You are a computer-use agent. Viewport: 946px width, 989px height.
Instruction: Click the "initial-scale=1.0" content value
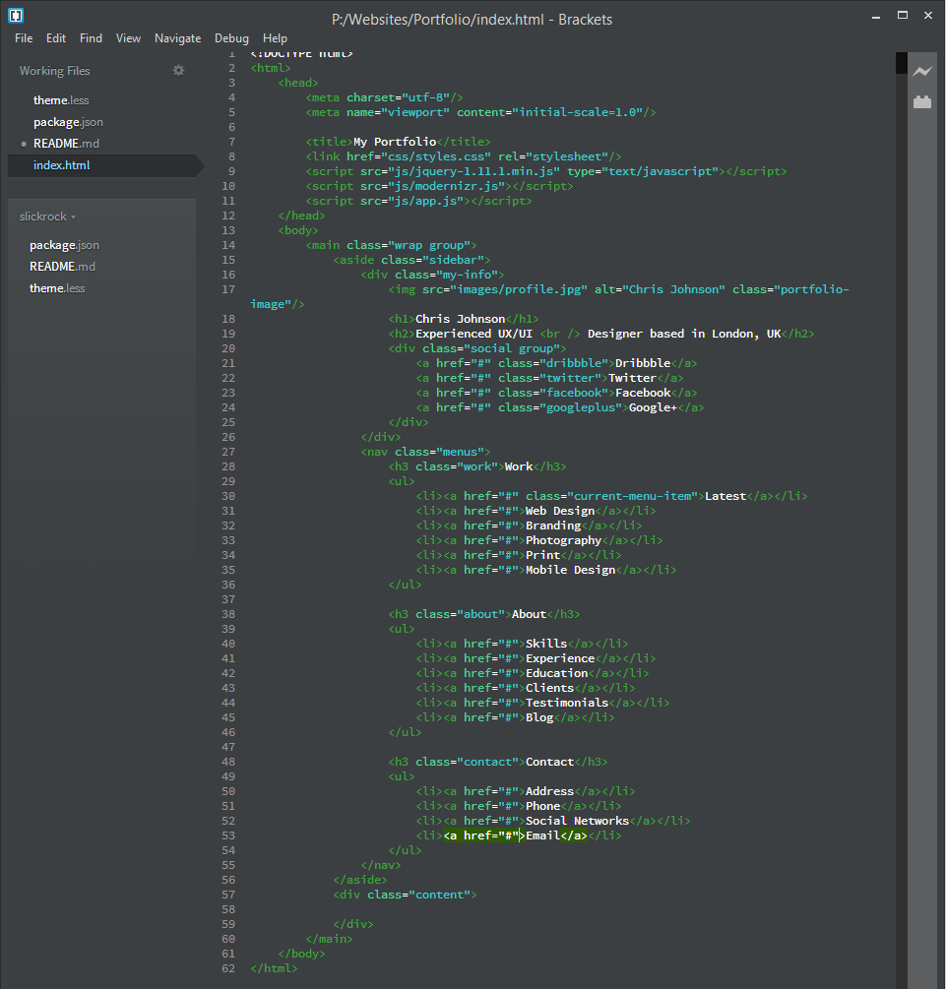coord(578,112)
